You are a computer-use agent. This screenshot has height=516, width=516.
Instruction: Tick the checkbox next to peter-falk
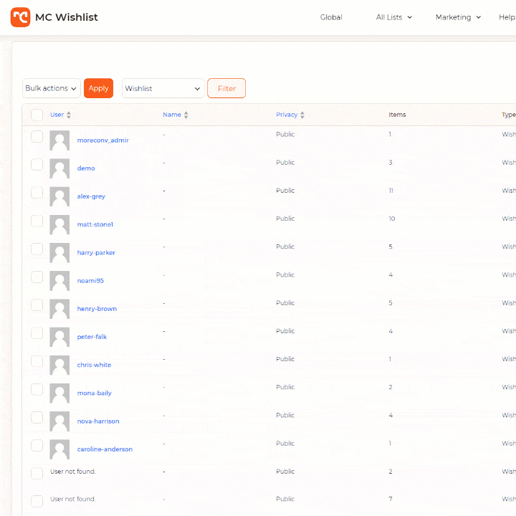click(37, 333)
